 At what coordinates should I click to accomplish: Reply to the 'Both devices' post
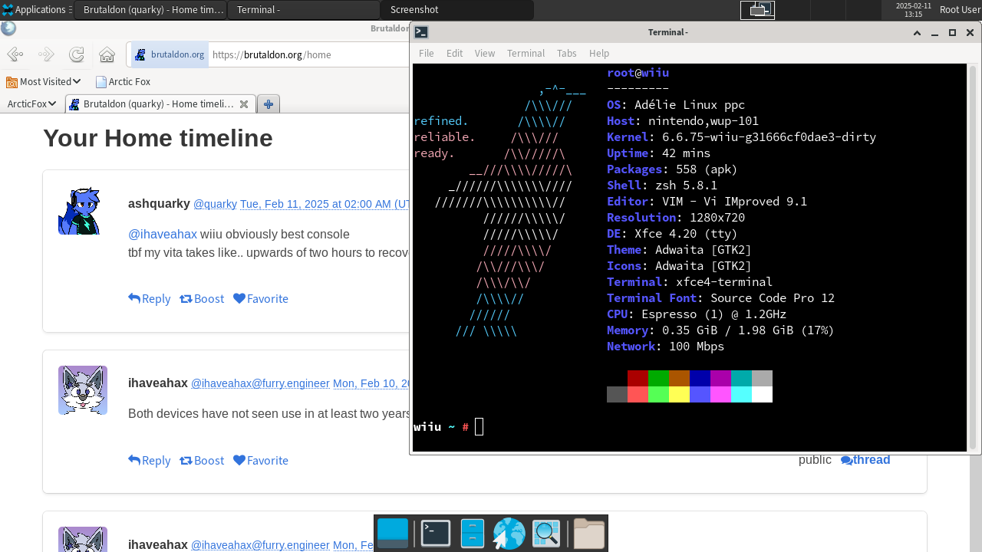point(150,461)
